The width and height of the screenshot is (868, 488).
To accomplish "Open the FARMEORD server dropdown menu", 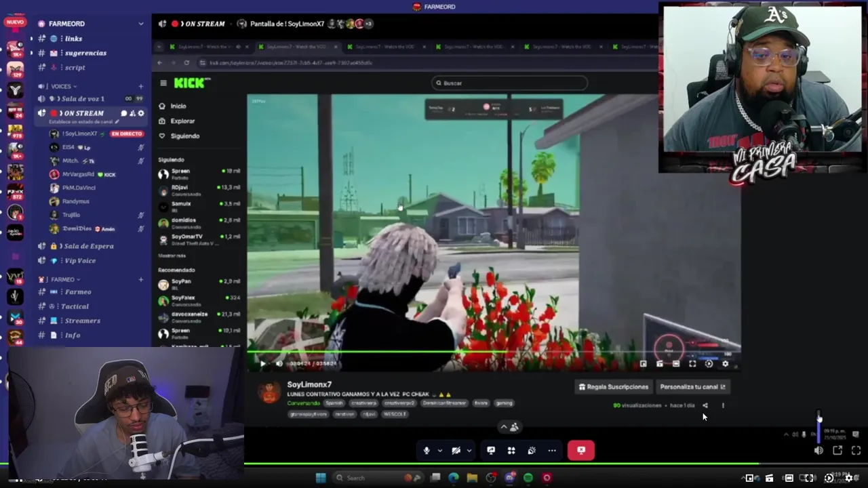I will pyautogui.click(x=141, y=24).
